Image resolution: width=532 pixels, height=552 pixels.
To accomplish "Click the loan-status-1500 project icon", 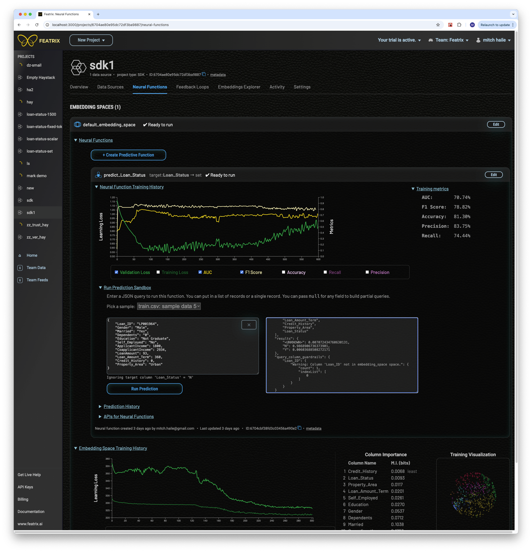I will (20, 114).
